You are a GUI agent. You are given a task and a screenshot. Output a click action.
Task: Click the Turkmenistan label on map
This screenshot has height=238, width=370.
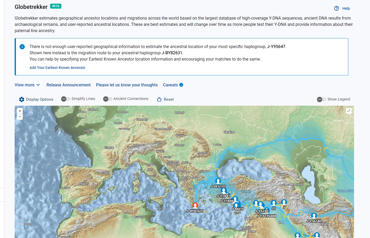(345, 191)
